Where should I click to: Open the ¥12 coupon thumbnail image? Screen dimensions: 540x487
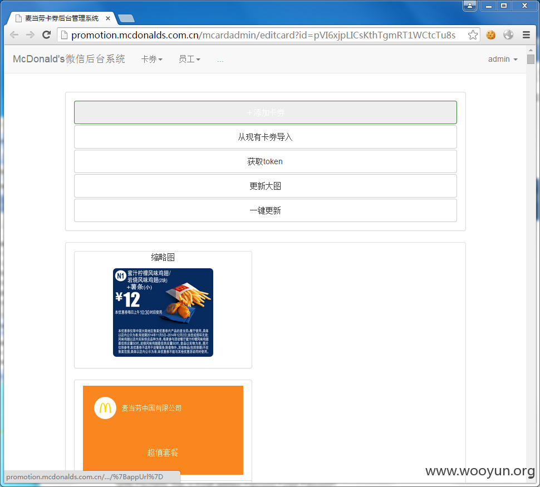pos(163,312)
